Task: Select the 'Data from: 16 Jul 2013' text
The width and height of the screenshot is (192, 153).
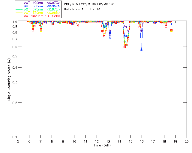Action: pyautogui.click(x=82, y=9)
